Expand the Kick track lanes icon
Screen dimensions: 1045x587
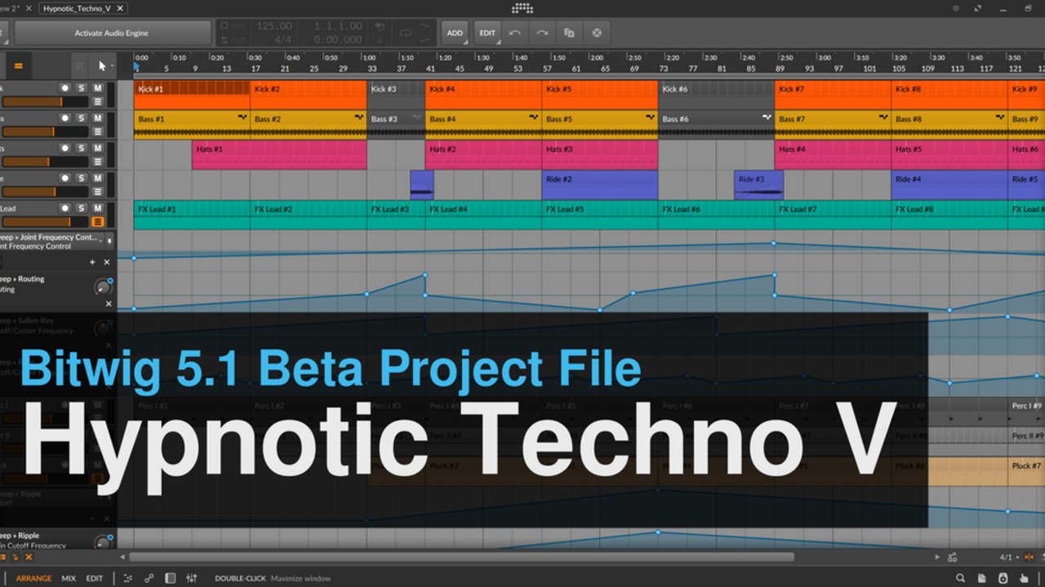tap(98, 102)
